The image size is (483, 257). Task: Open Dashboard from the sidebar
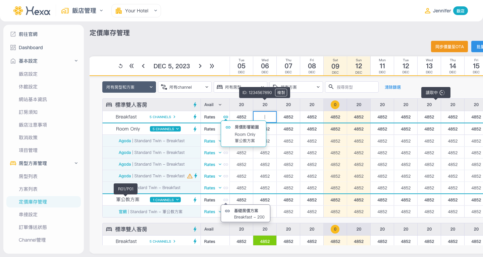click(31, 48)
